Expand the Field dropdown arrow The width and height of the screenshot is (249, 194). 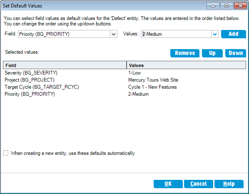[114, 34]
